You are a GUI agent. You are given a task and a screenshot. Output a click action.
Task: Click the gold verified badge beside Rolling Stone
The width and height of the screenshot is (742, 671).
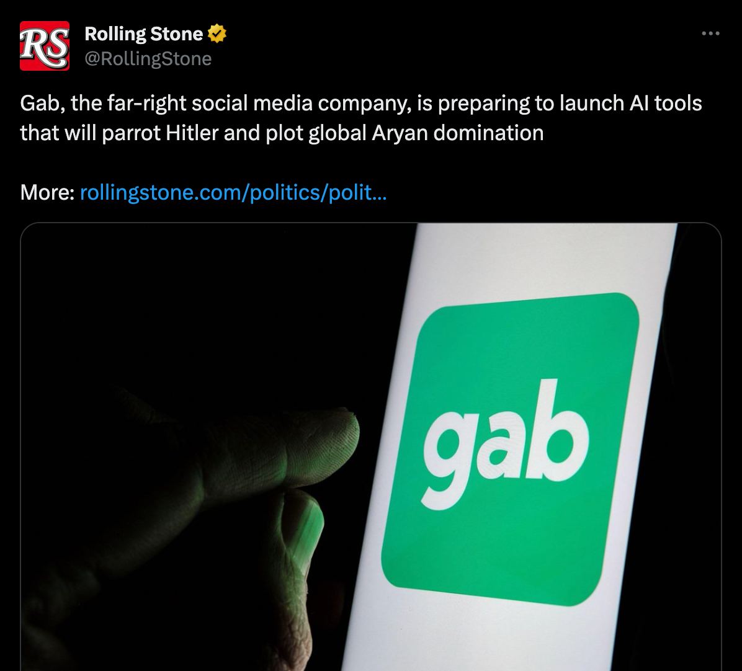coord(217,33)
